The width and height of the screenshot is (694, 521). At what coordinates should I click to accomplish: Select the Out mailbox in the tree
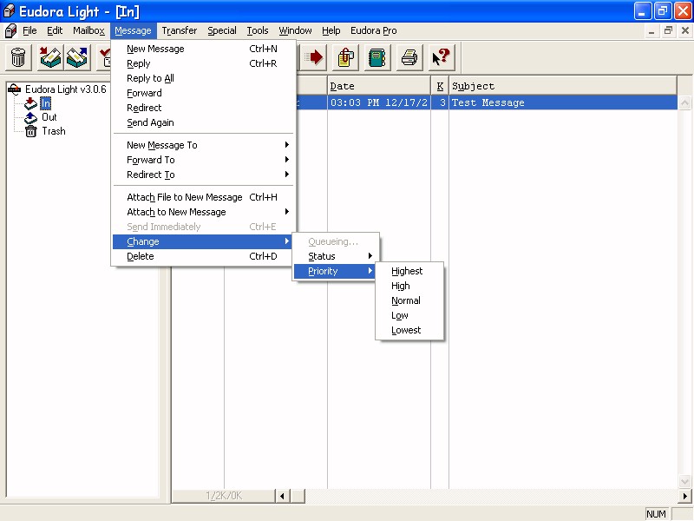[49, 117]
